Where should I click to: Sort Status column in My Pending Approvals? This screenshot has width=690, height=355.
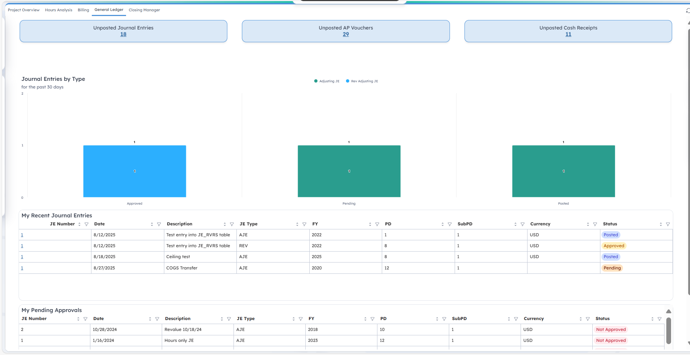[652, 319]
